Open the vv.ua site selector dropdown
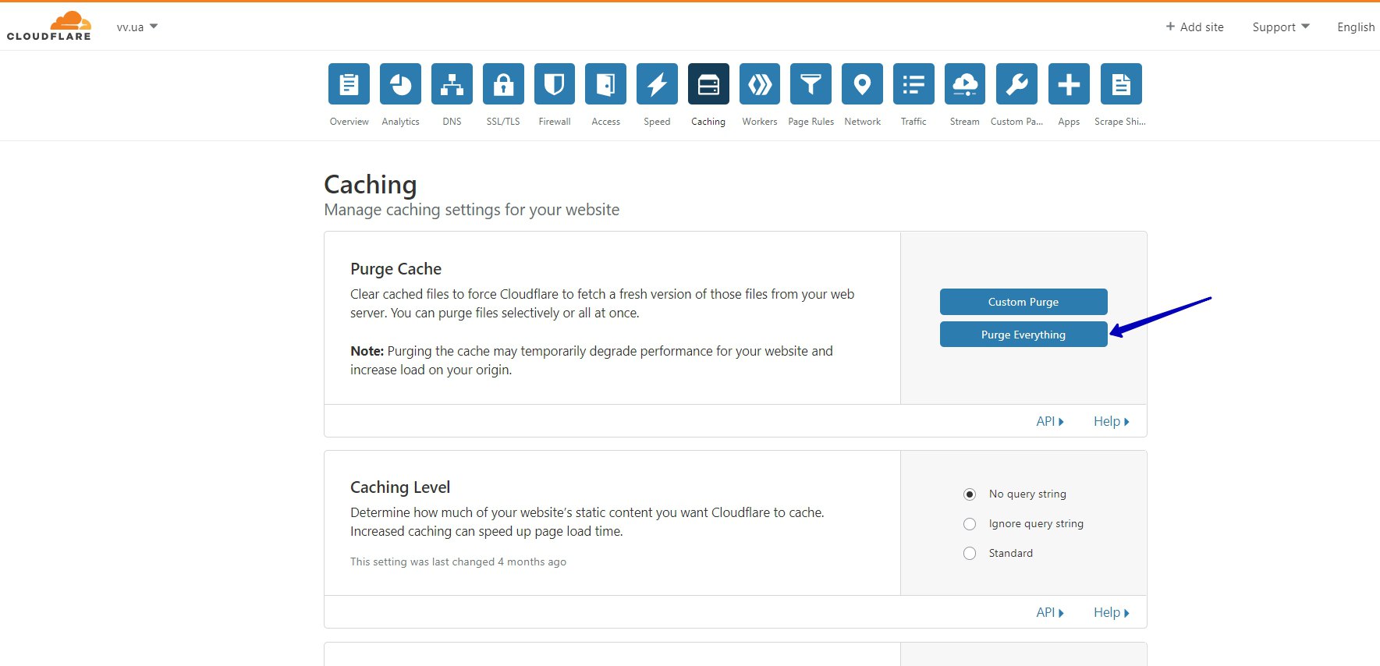Screen dimensions: 1380x666 click(137, 27)
